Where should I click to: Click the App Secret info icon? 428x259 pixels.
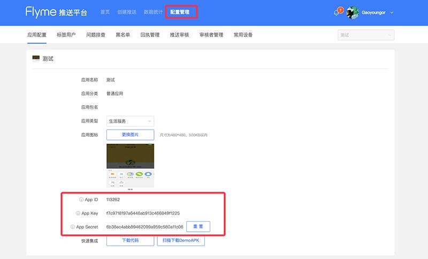click(x=73, y=227)
